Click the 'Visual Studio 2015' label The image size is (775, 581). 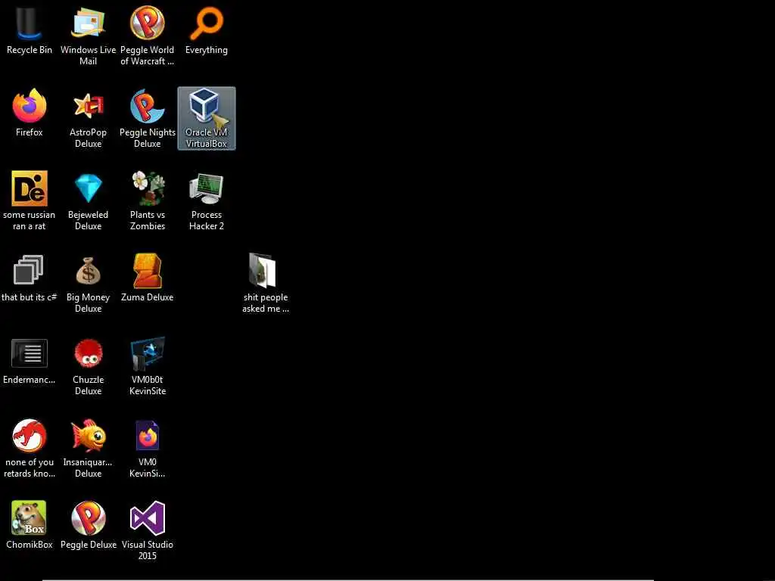pos(148,550)
